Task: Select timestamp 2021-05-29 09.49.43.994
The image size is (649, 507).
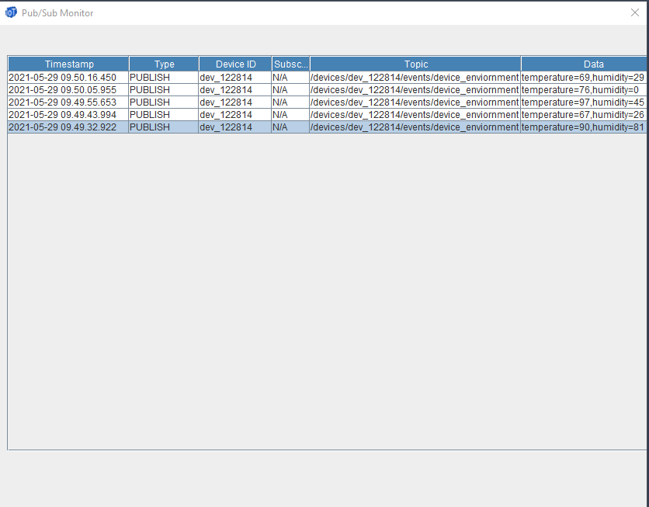Action: 62,115
